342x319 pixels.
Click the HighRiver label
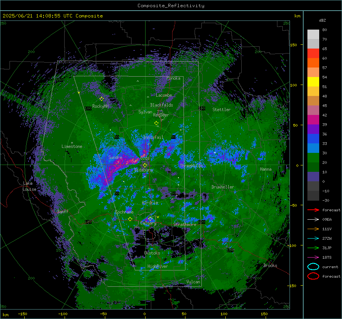click(x=157, y=266)
